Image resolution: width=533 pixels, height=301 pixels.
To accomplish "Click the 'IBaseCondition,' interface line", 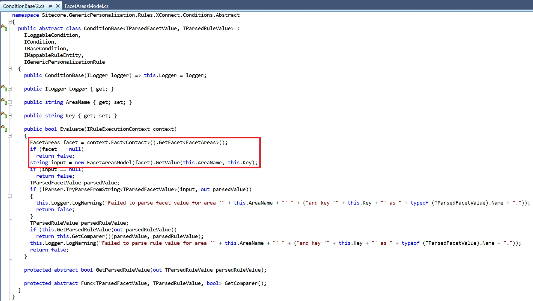I will [46, 49].
